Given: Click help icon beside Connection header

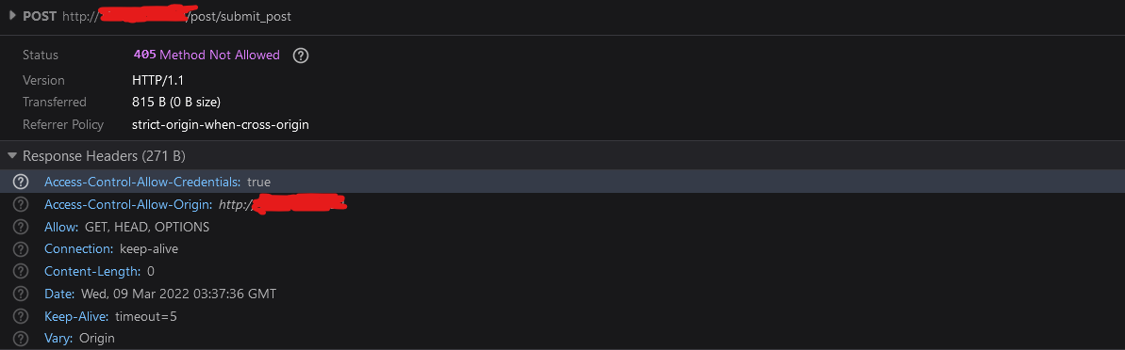Looking at the screenshot, I should [x=21, y=249].
